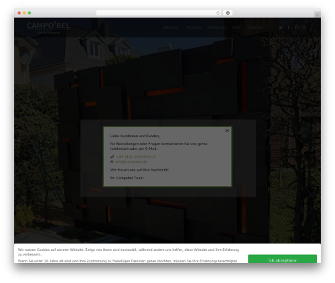The height and width of the screenshot is (283, 335).
Task: Click the envelope icon in popup
Action: point(112,162)
